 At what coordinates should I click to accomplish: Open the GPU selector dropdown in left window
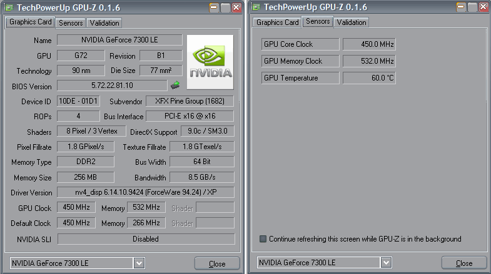(139, 263)
